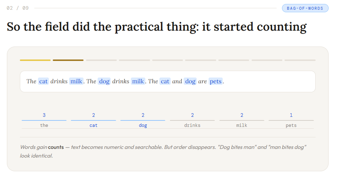
Task: Click the example sentence text box
Action: point(167,81)
